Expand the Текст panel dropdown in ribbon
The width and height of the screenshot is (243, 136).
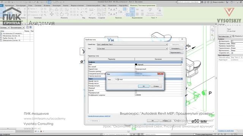(154, 18)
